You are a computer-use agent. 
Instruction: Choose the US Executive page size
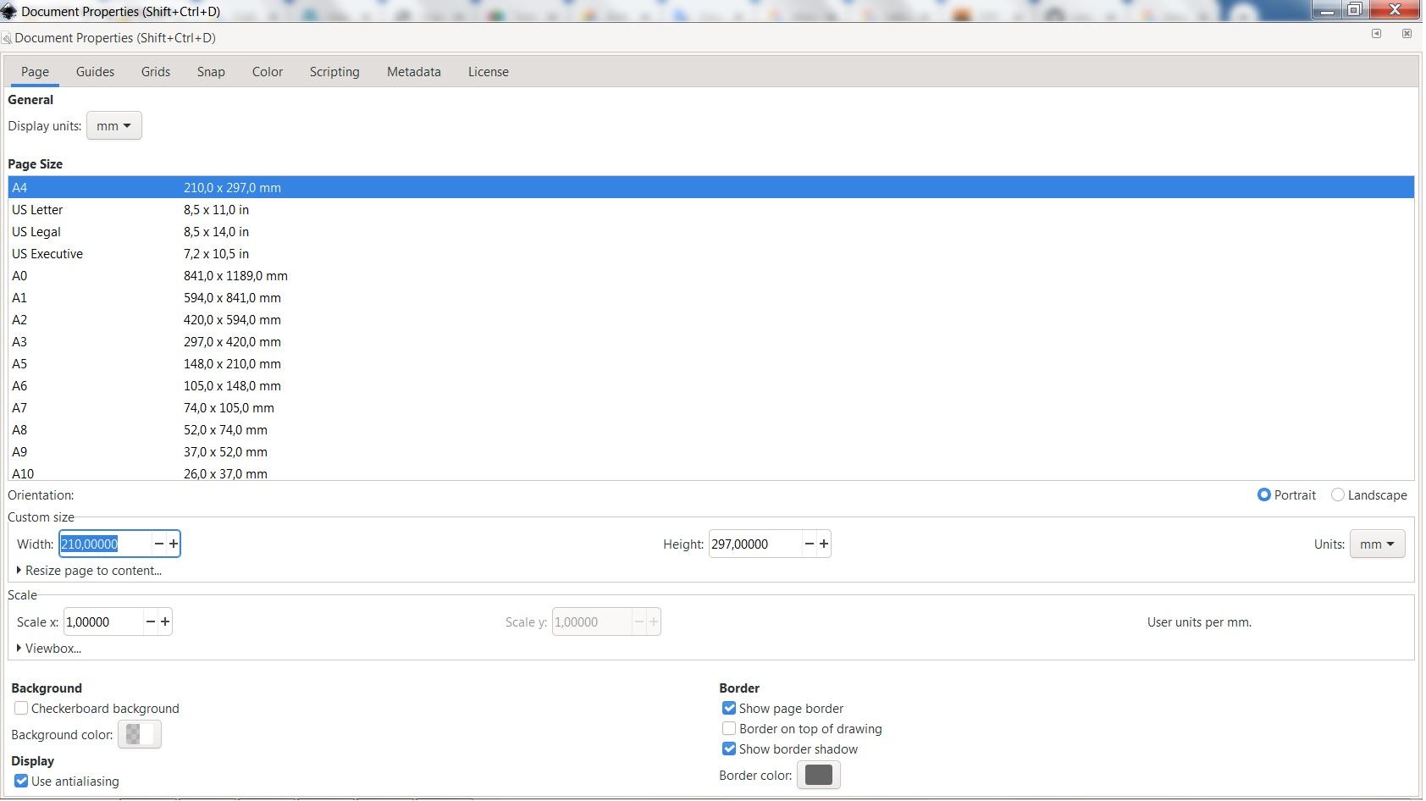[x=711, y=253]
